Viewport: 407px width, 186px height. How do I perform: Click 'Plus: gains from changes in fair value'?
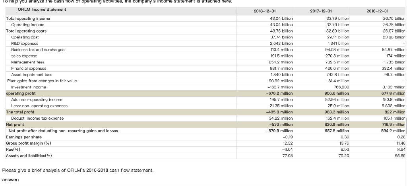point(42,81)
